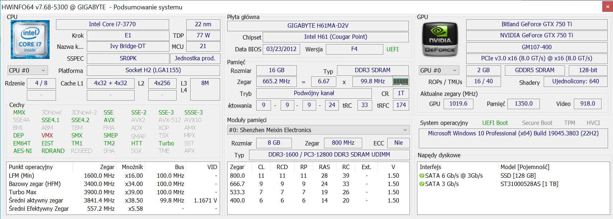Click the Video clock value 918.0
Screen dimensions: 613x219
588,104
